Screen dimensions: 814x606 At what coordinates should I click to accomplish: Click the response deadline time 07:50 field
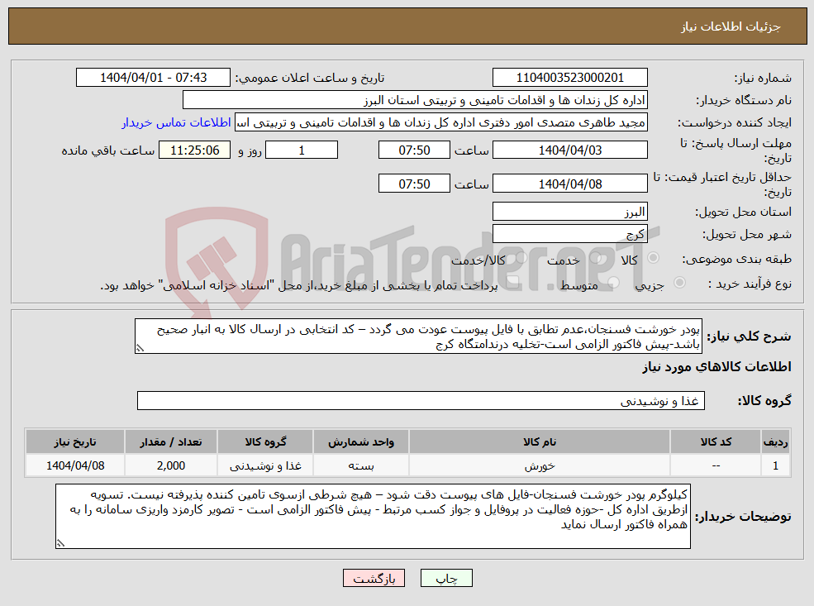[414, 150]
